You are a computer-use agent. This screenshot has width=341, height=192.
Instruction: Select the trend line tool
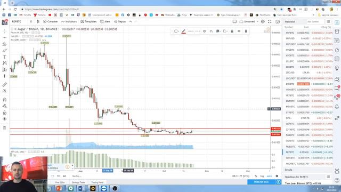[5, 38]
